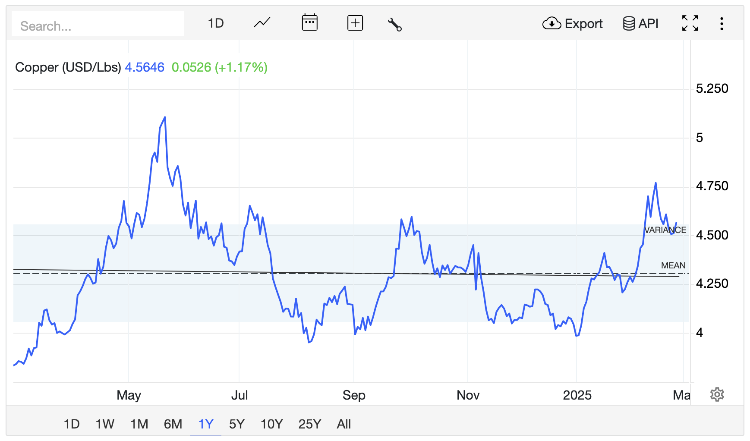Click the MEAN label on chart

pos(673,265)
